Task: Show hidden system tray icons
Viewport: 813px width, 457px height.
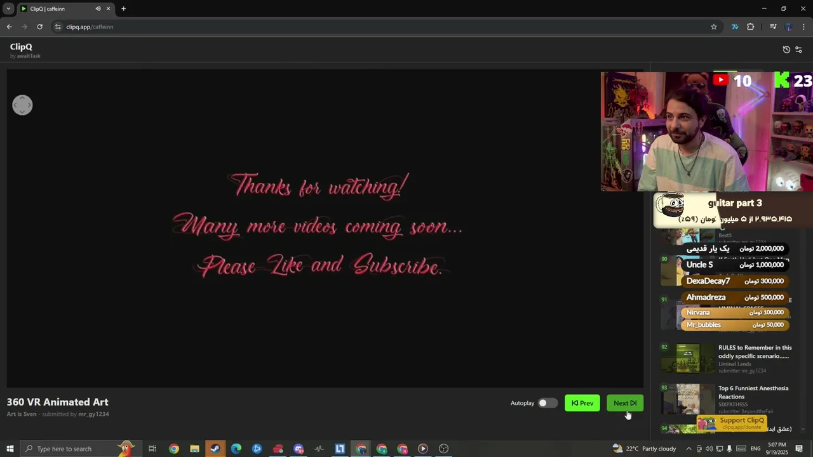Action: tap(689, 449)
